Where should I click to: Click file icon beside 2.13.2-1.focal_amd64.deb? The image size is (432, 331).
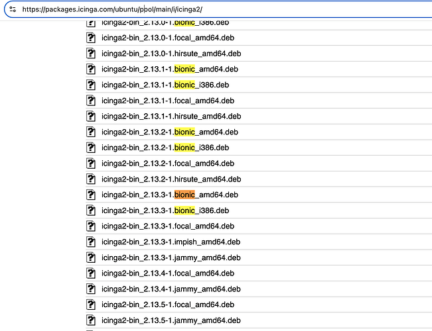92,164
